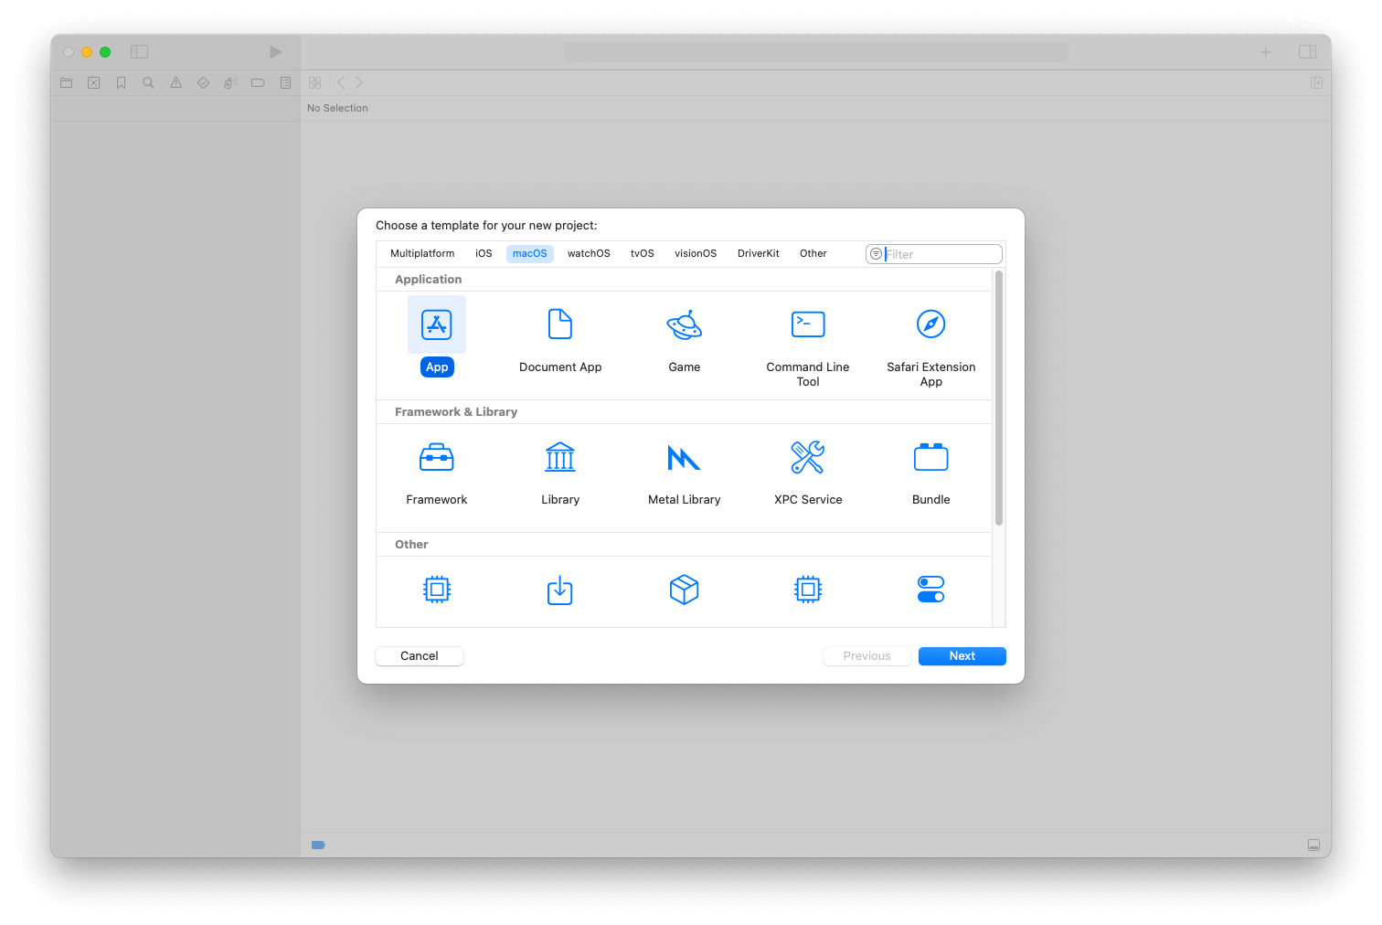
Task: Switch to the Other platform tab
Action: [813, 253]
